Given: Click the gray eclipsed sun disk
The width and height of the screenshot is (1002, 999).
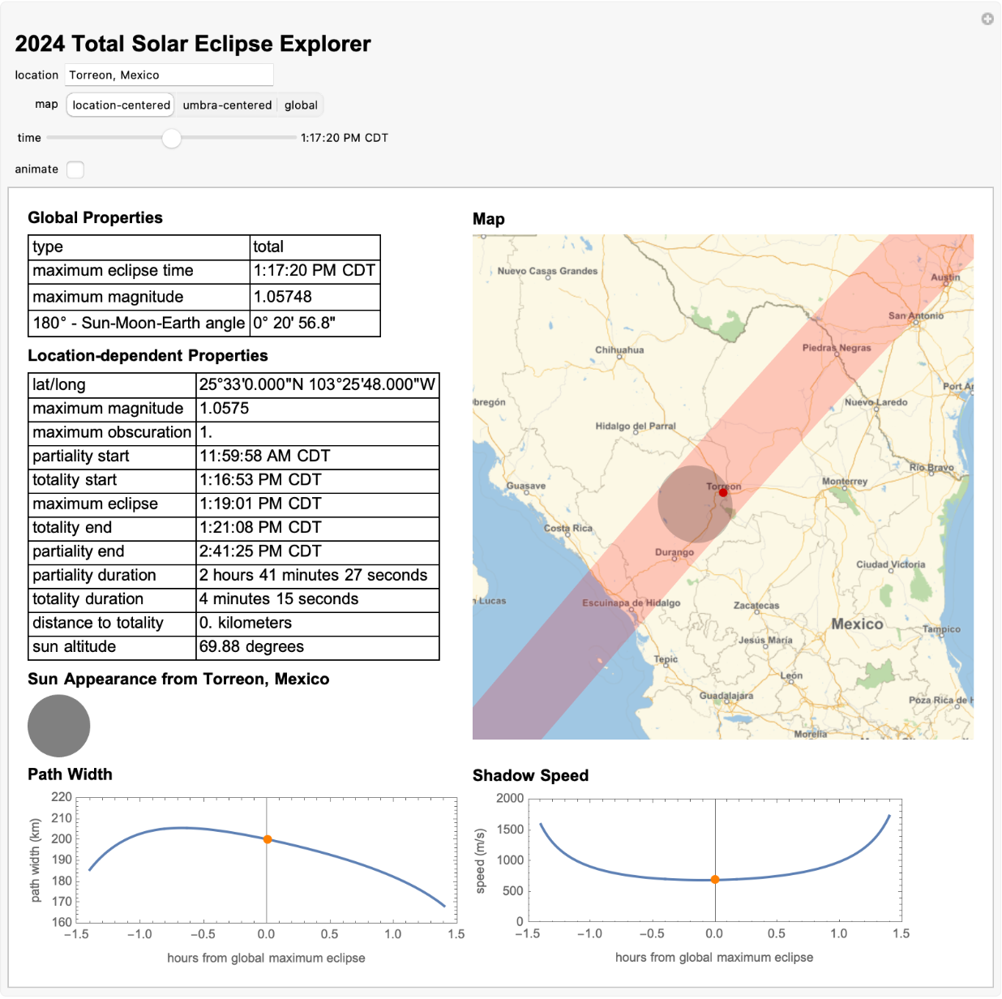Looking at the screenshot, I should pos(59,726).
